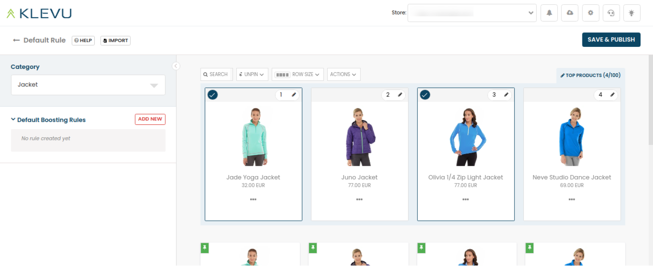
Task: Click the 'No rule created yet' message
Action: 46,139
